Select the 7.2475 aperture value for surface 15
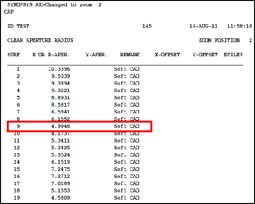Screen dimensions: 255x204 coord(61,169)
